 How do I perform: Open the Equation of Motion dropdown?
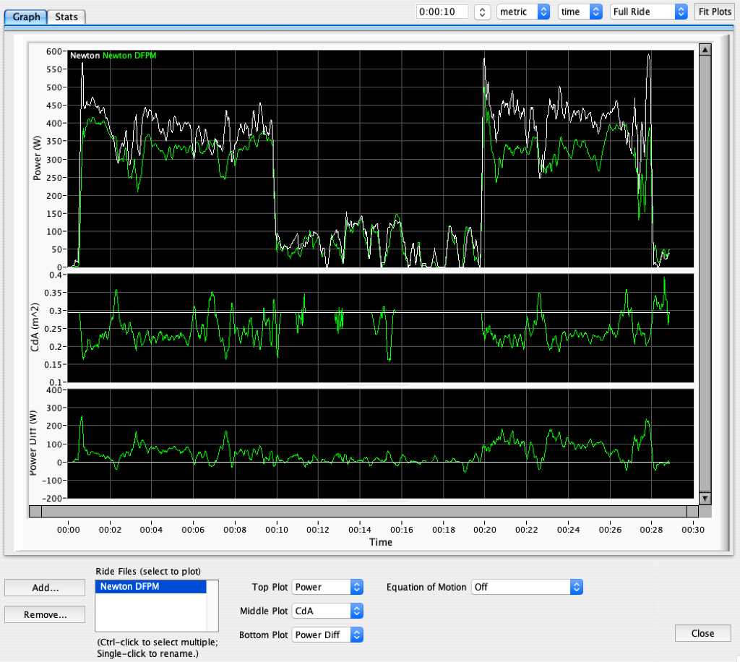tap(526, 587)
